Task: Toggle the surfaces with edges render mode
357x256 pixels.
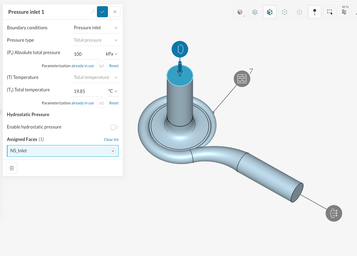Action: click(270, 12)
